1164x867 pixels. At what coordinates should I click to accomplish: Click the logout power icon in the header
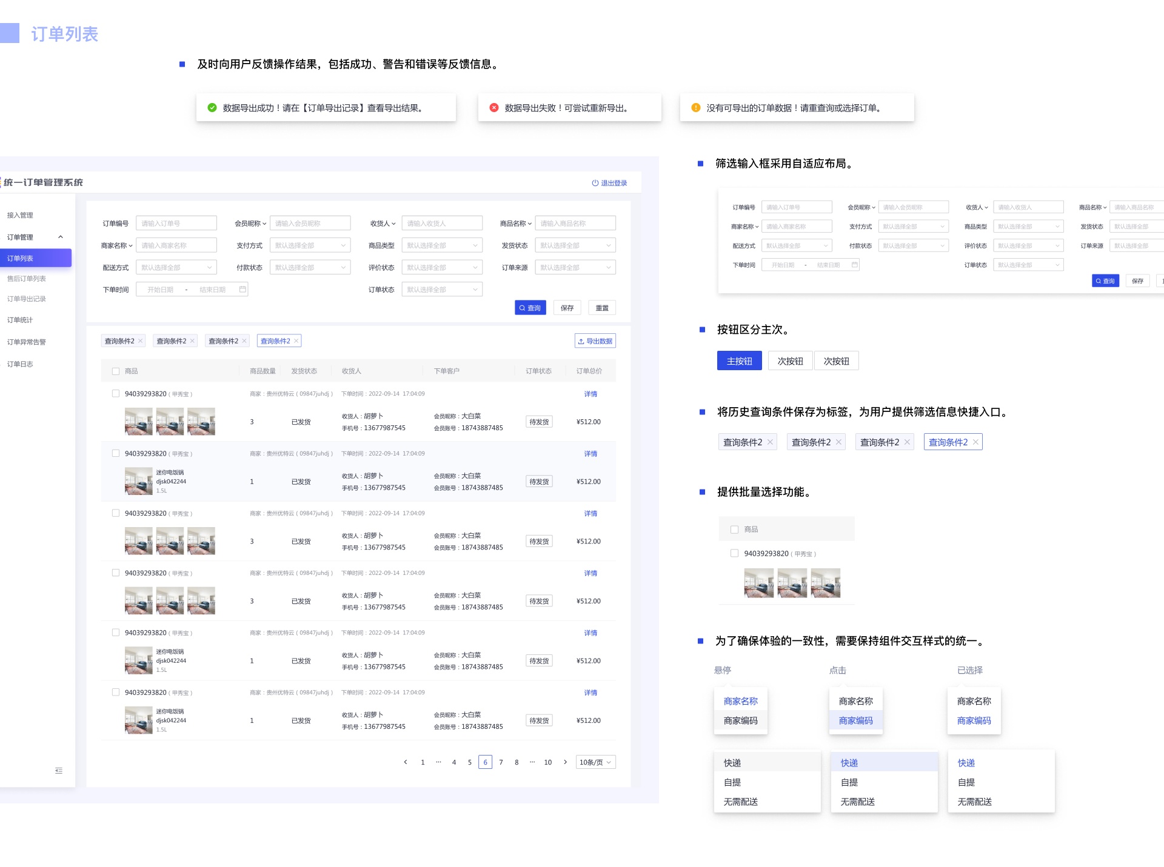tap(595, 183)
